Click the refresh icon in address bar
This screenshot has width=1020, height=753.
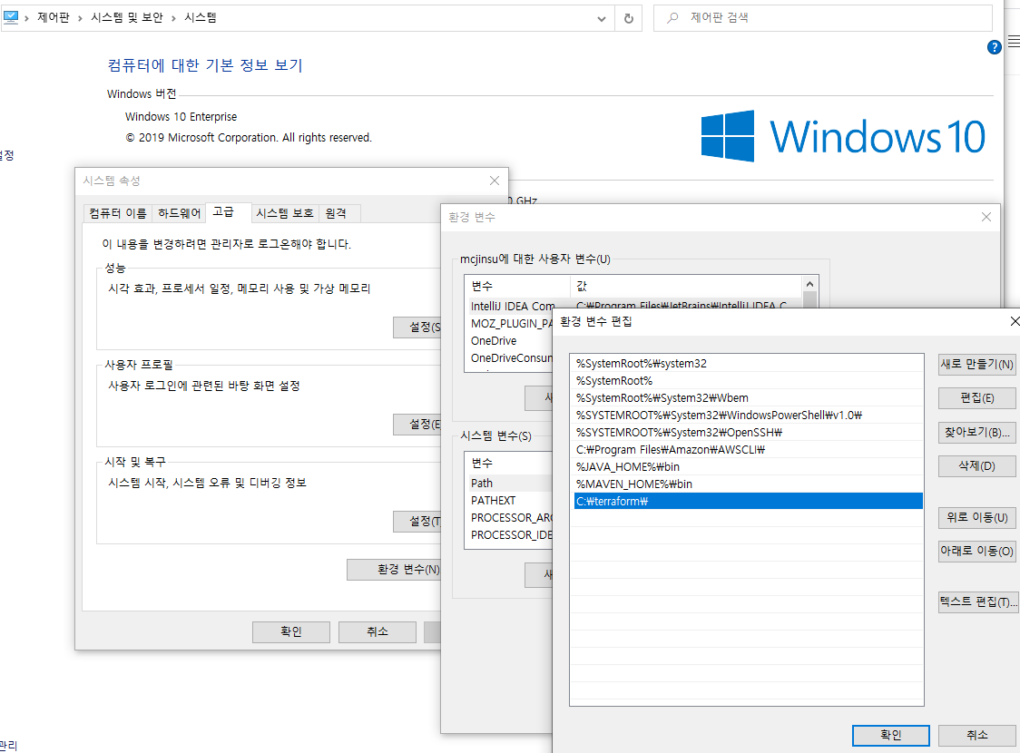pos(628,18)
